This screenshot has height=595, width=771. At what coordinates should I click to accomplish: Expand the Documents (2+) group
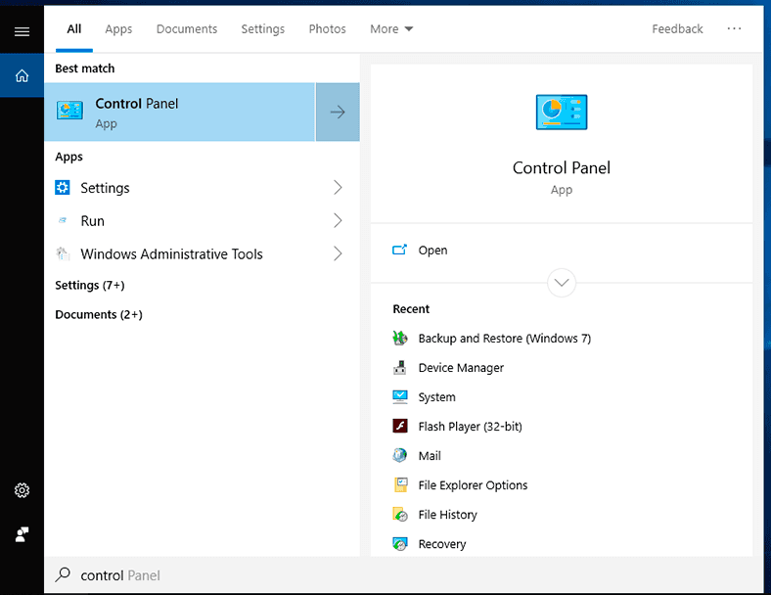(x=99, y=315)
